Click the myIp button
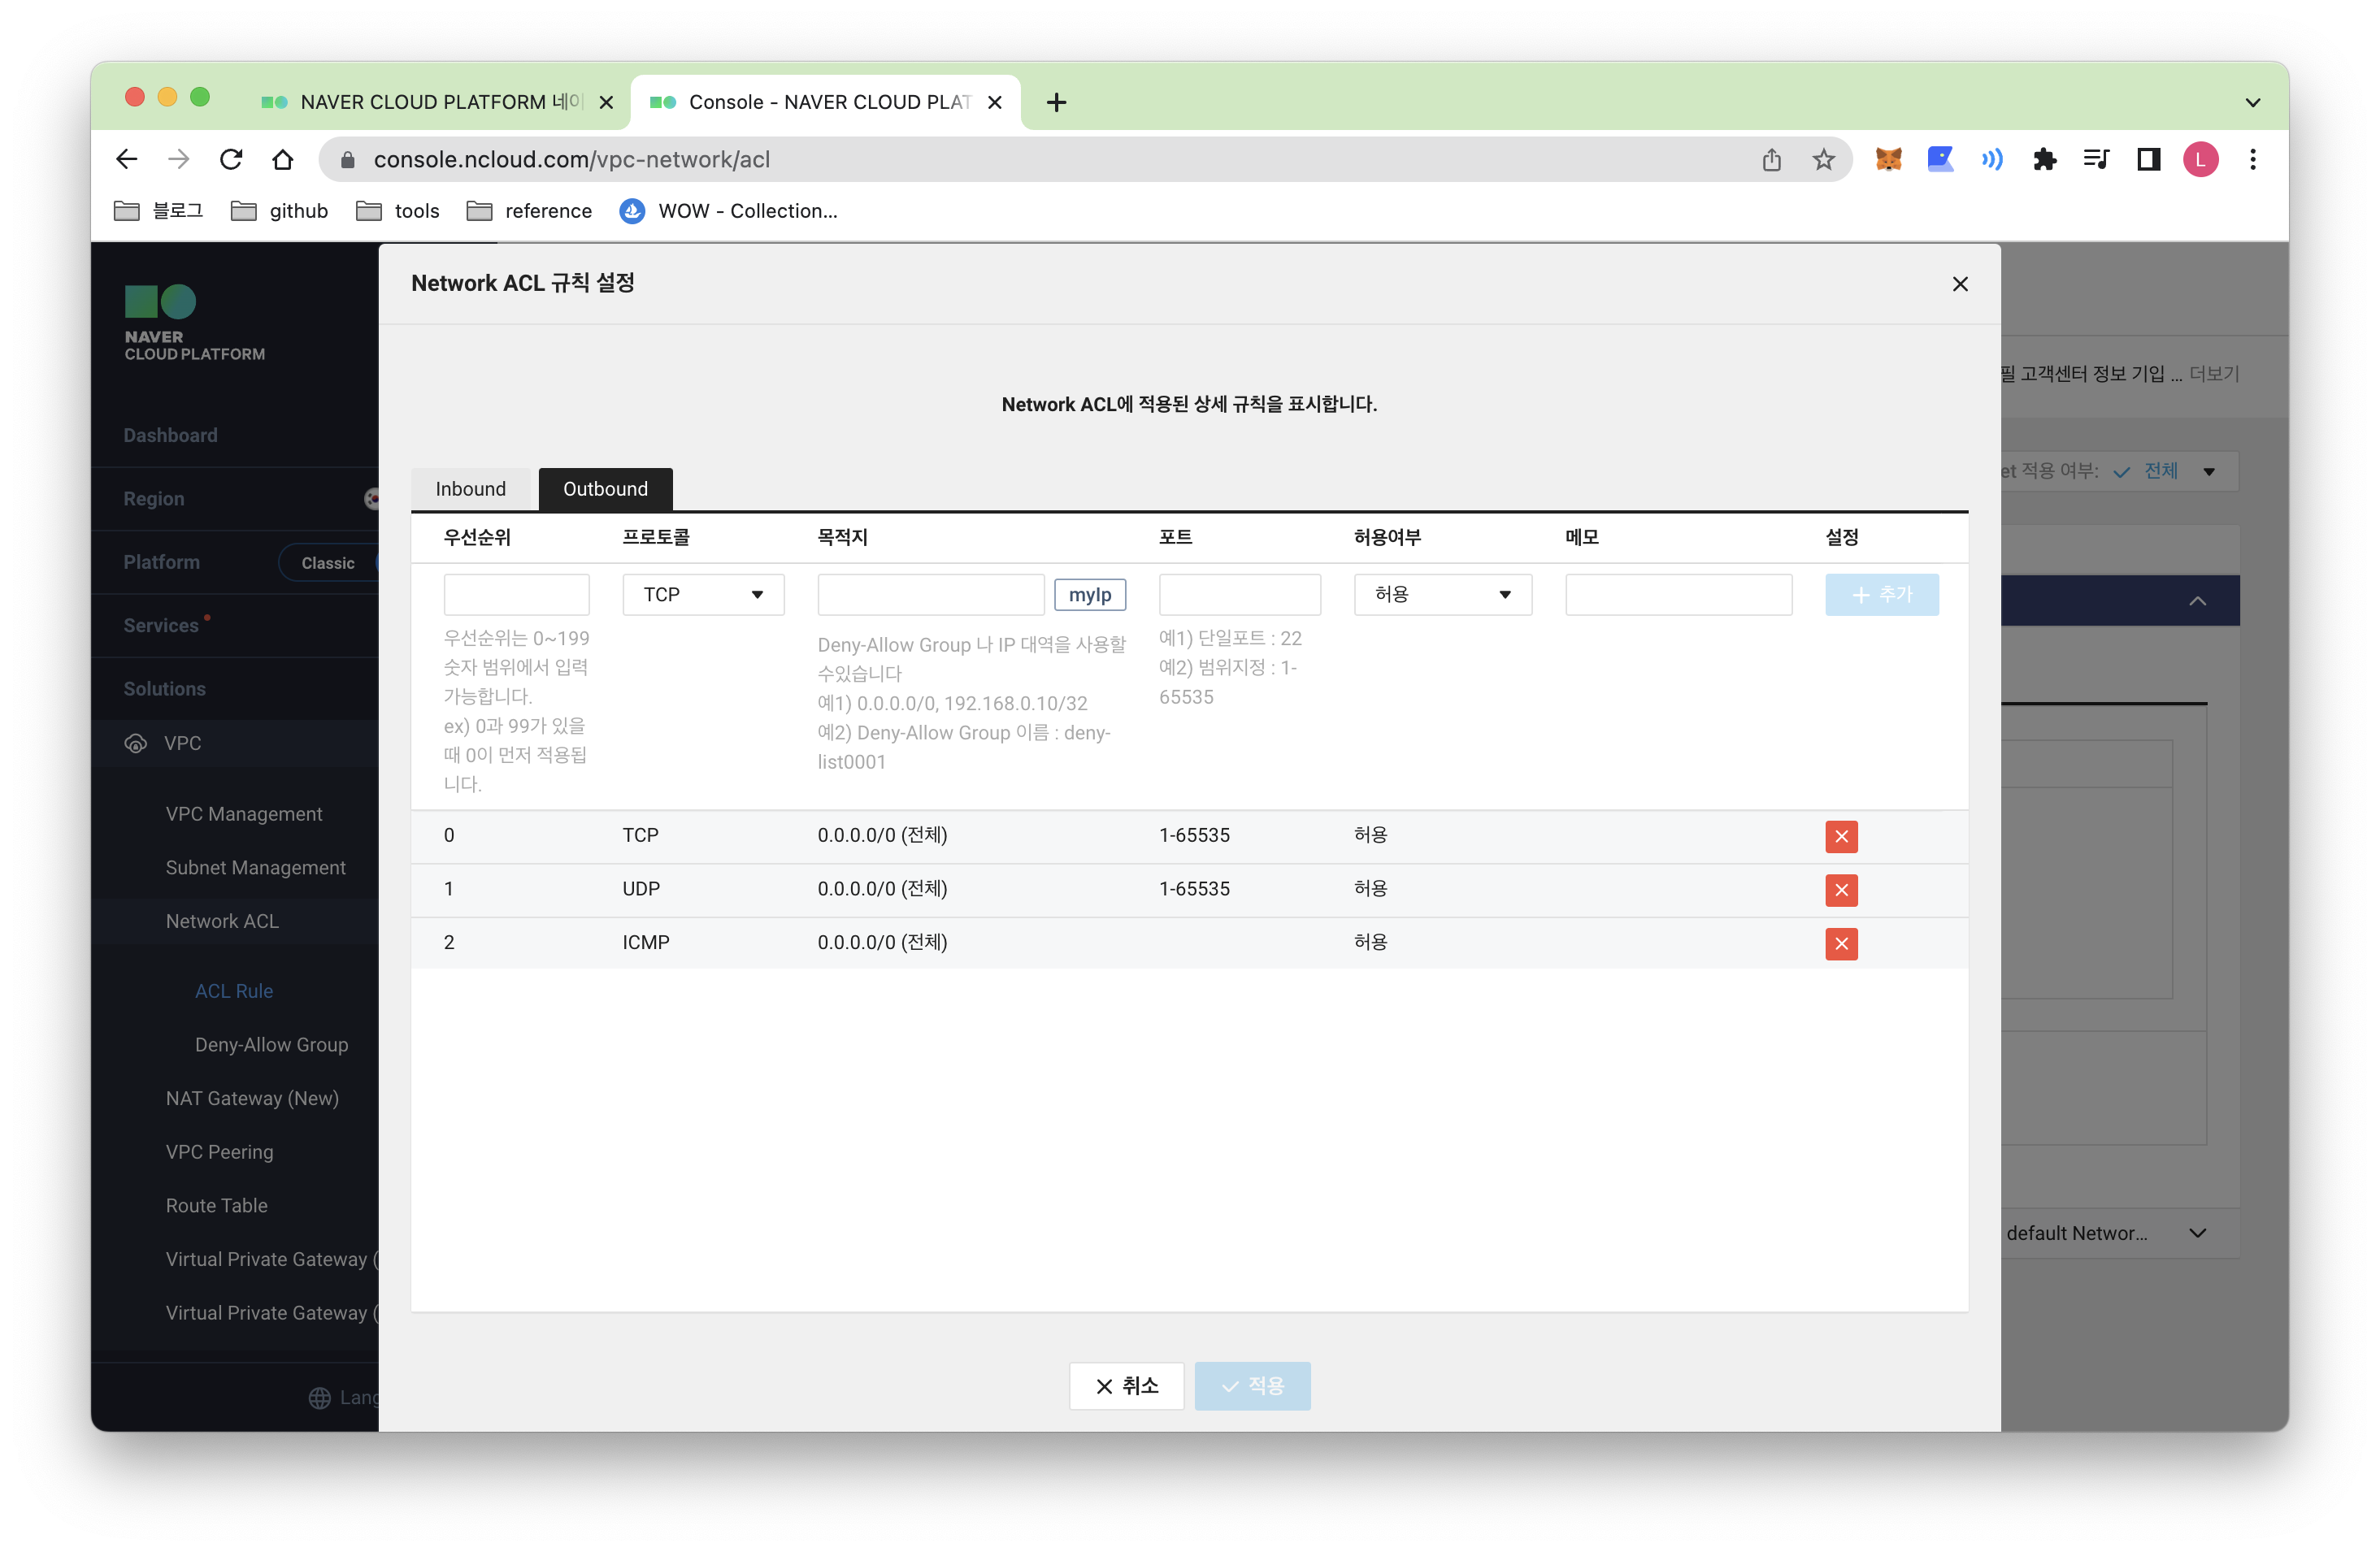 (x=1089, y=595)
